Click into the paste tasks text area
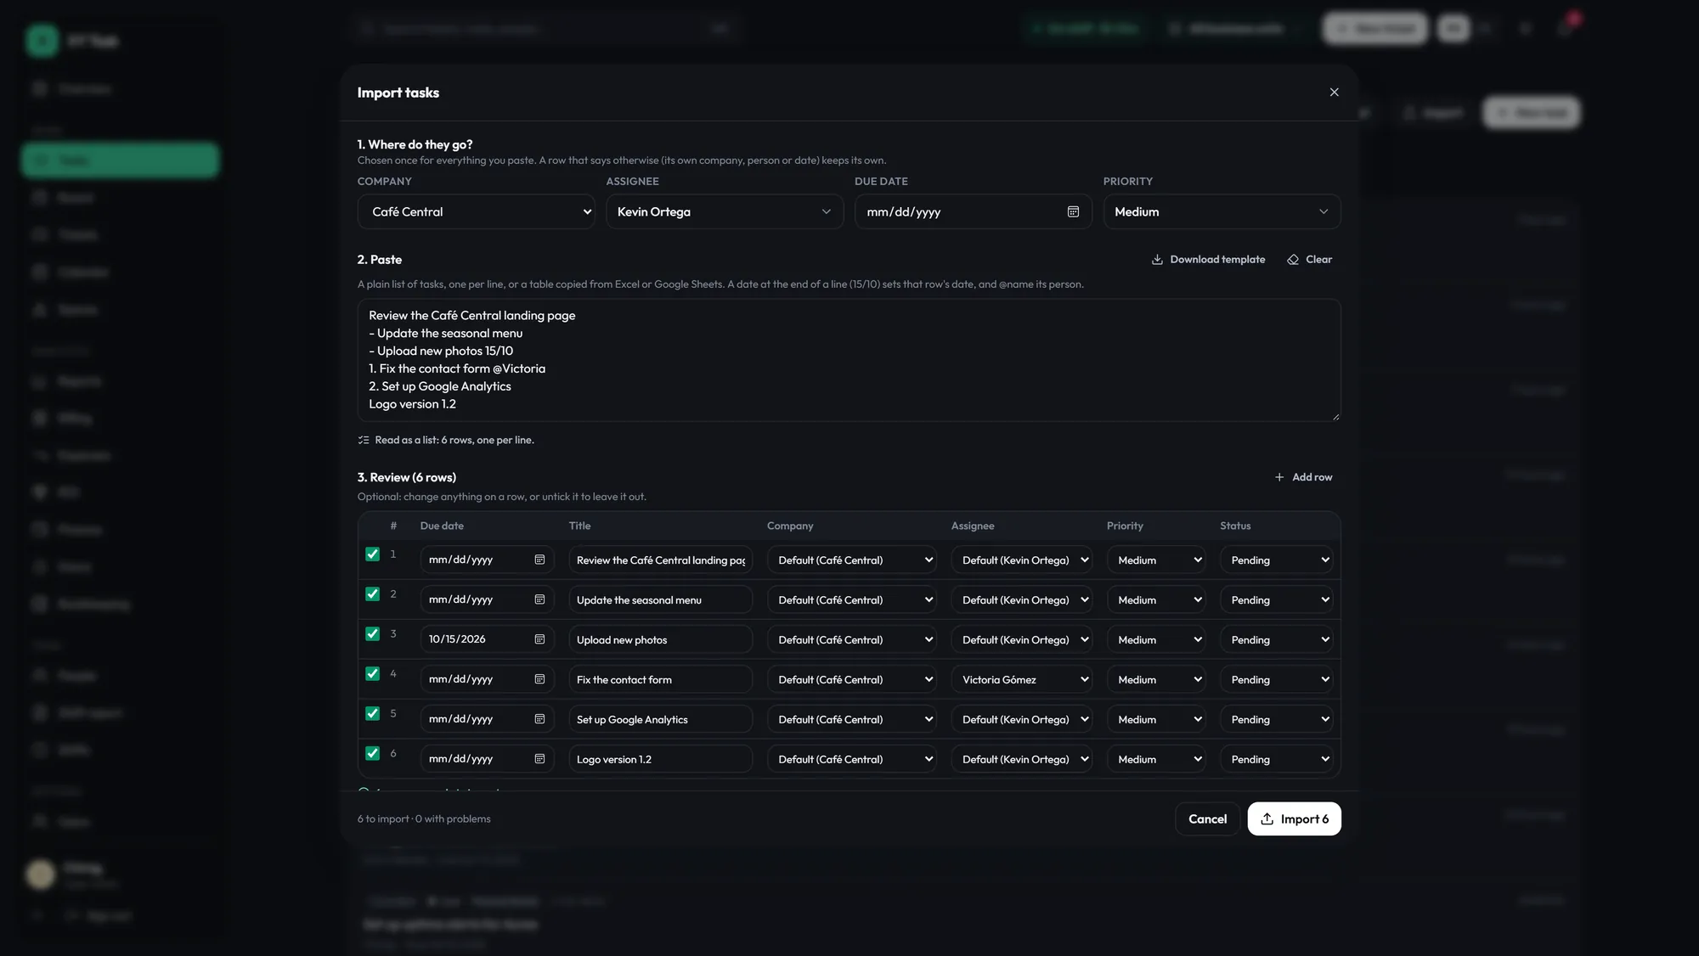Screen dimensions: 1699x956 (849, 360)
